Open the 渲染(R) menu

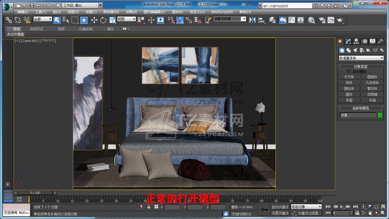177,12
